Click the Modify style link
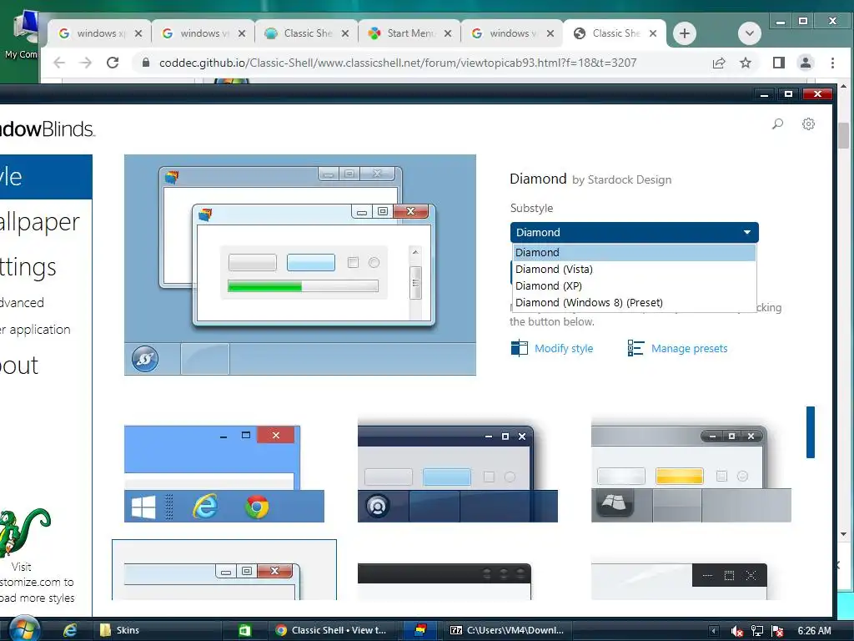The width and height of the screenshot is (854, 641). (x=564, y=348)
